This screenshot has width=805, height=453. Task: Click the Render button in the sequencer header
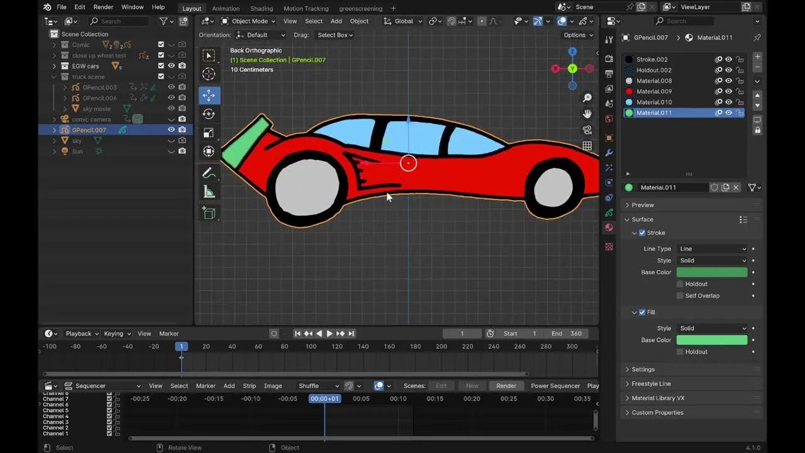tap(506, 386)
